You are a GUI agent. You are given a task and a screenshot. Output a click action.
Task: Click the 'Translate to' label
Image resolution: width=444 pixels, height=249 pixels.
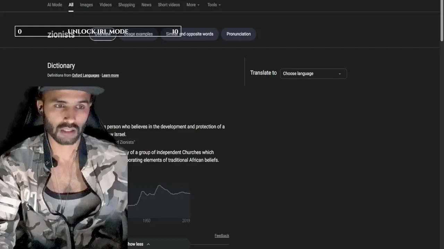click(263, 73)
